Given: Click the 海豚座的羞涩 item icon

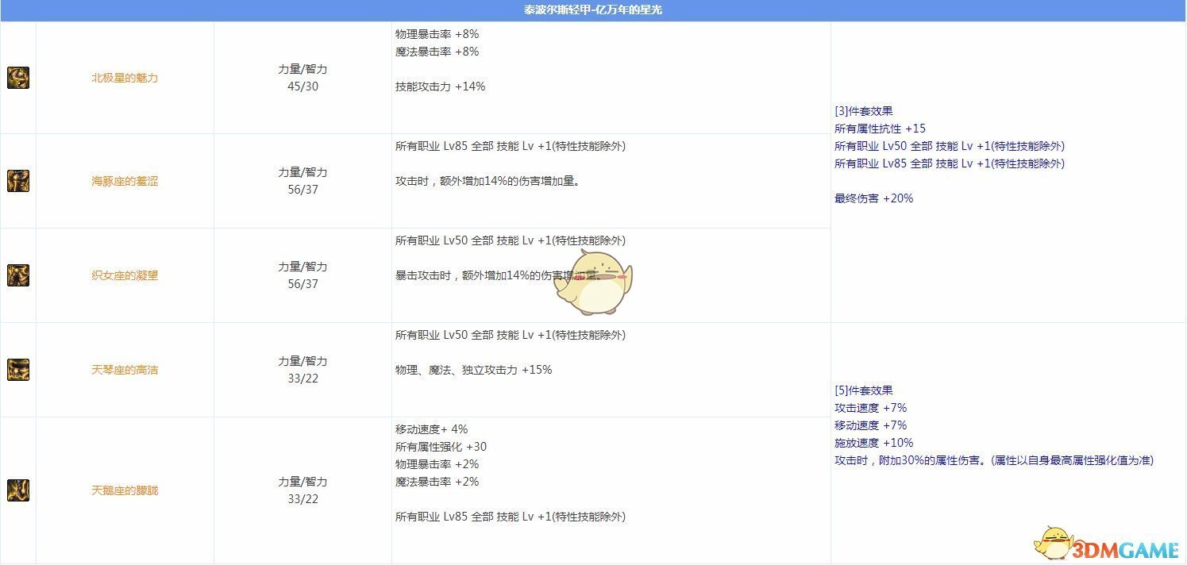Looking at the screenshot, I should tap(17, 180).
